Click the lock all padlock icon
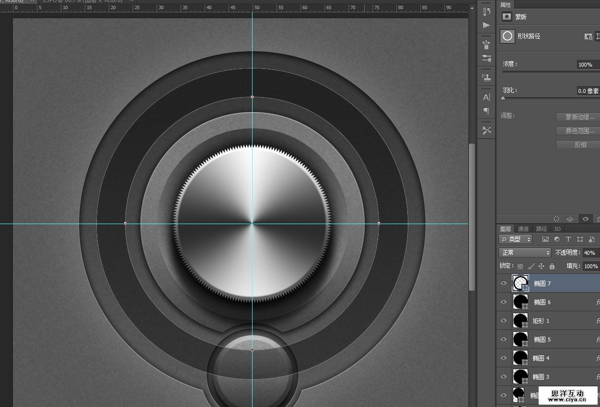Screen dimensions: 600x407 (552, 266)
